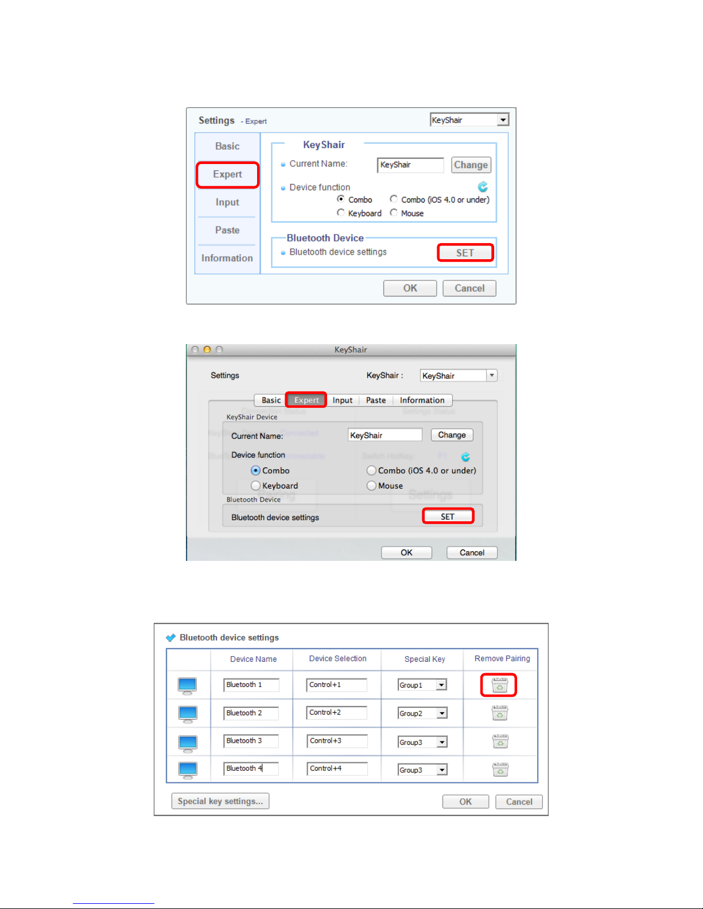Remove pairing for Bluetooth 3 via trash icon
This screenshot has width=703, height=909.
500,741
